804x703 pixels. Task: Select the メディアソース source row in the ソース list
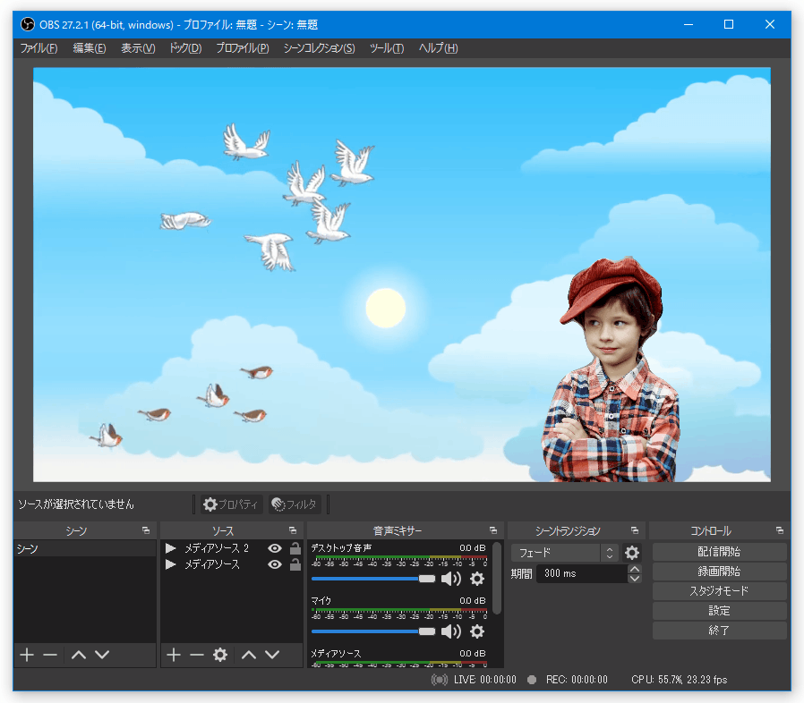tap(232, 564)
